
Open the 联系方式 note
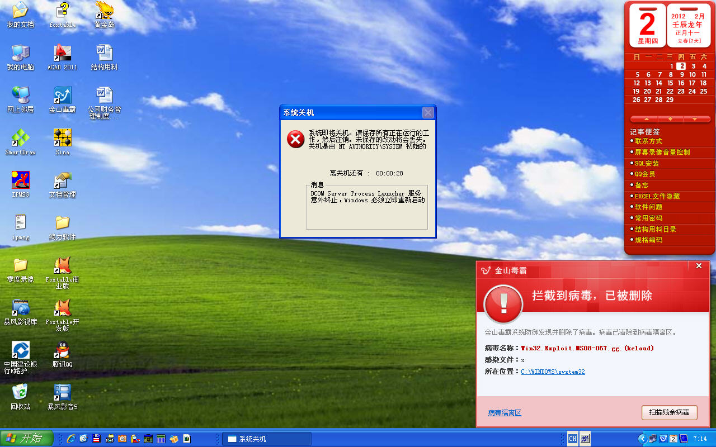(x=648, y=141)
